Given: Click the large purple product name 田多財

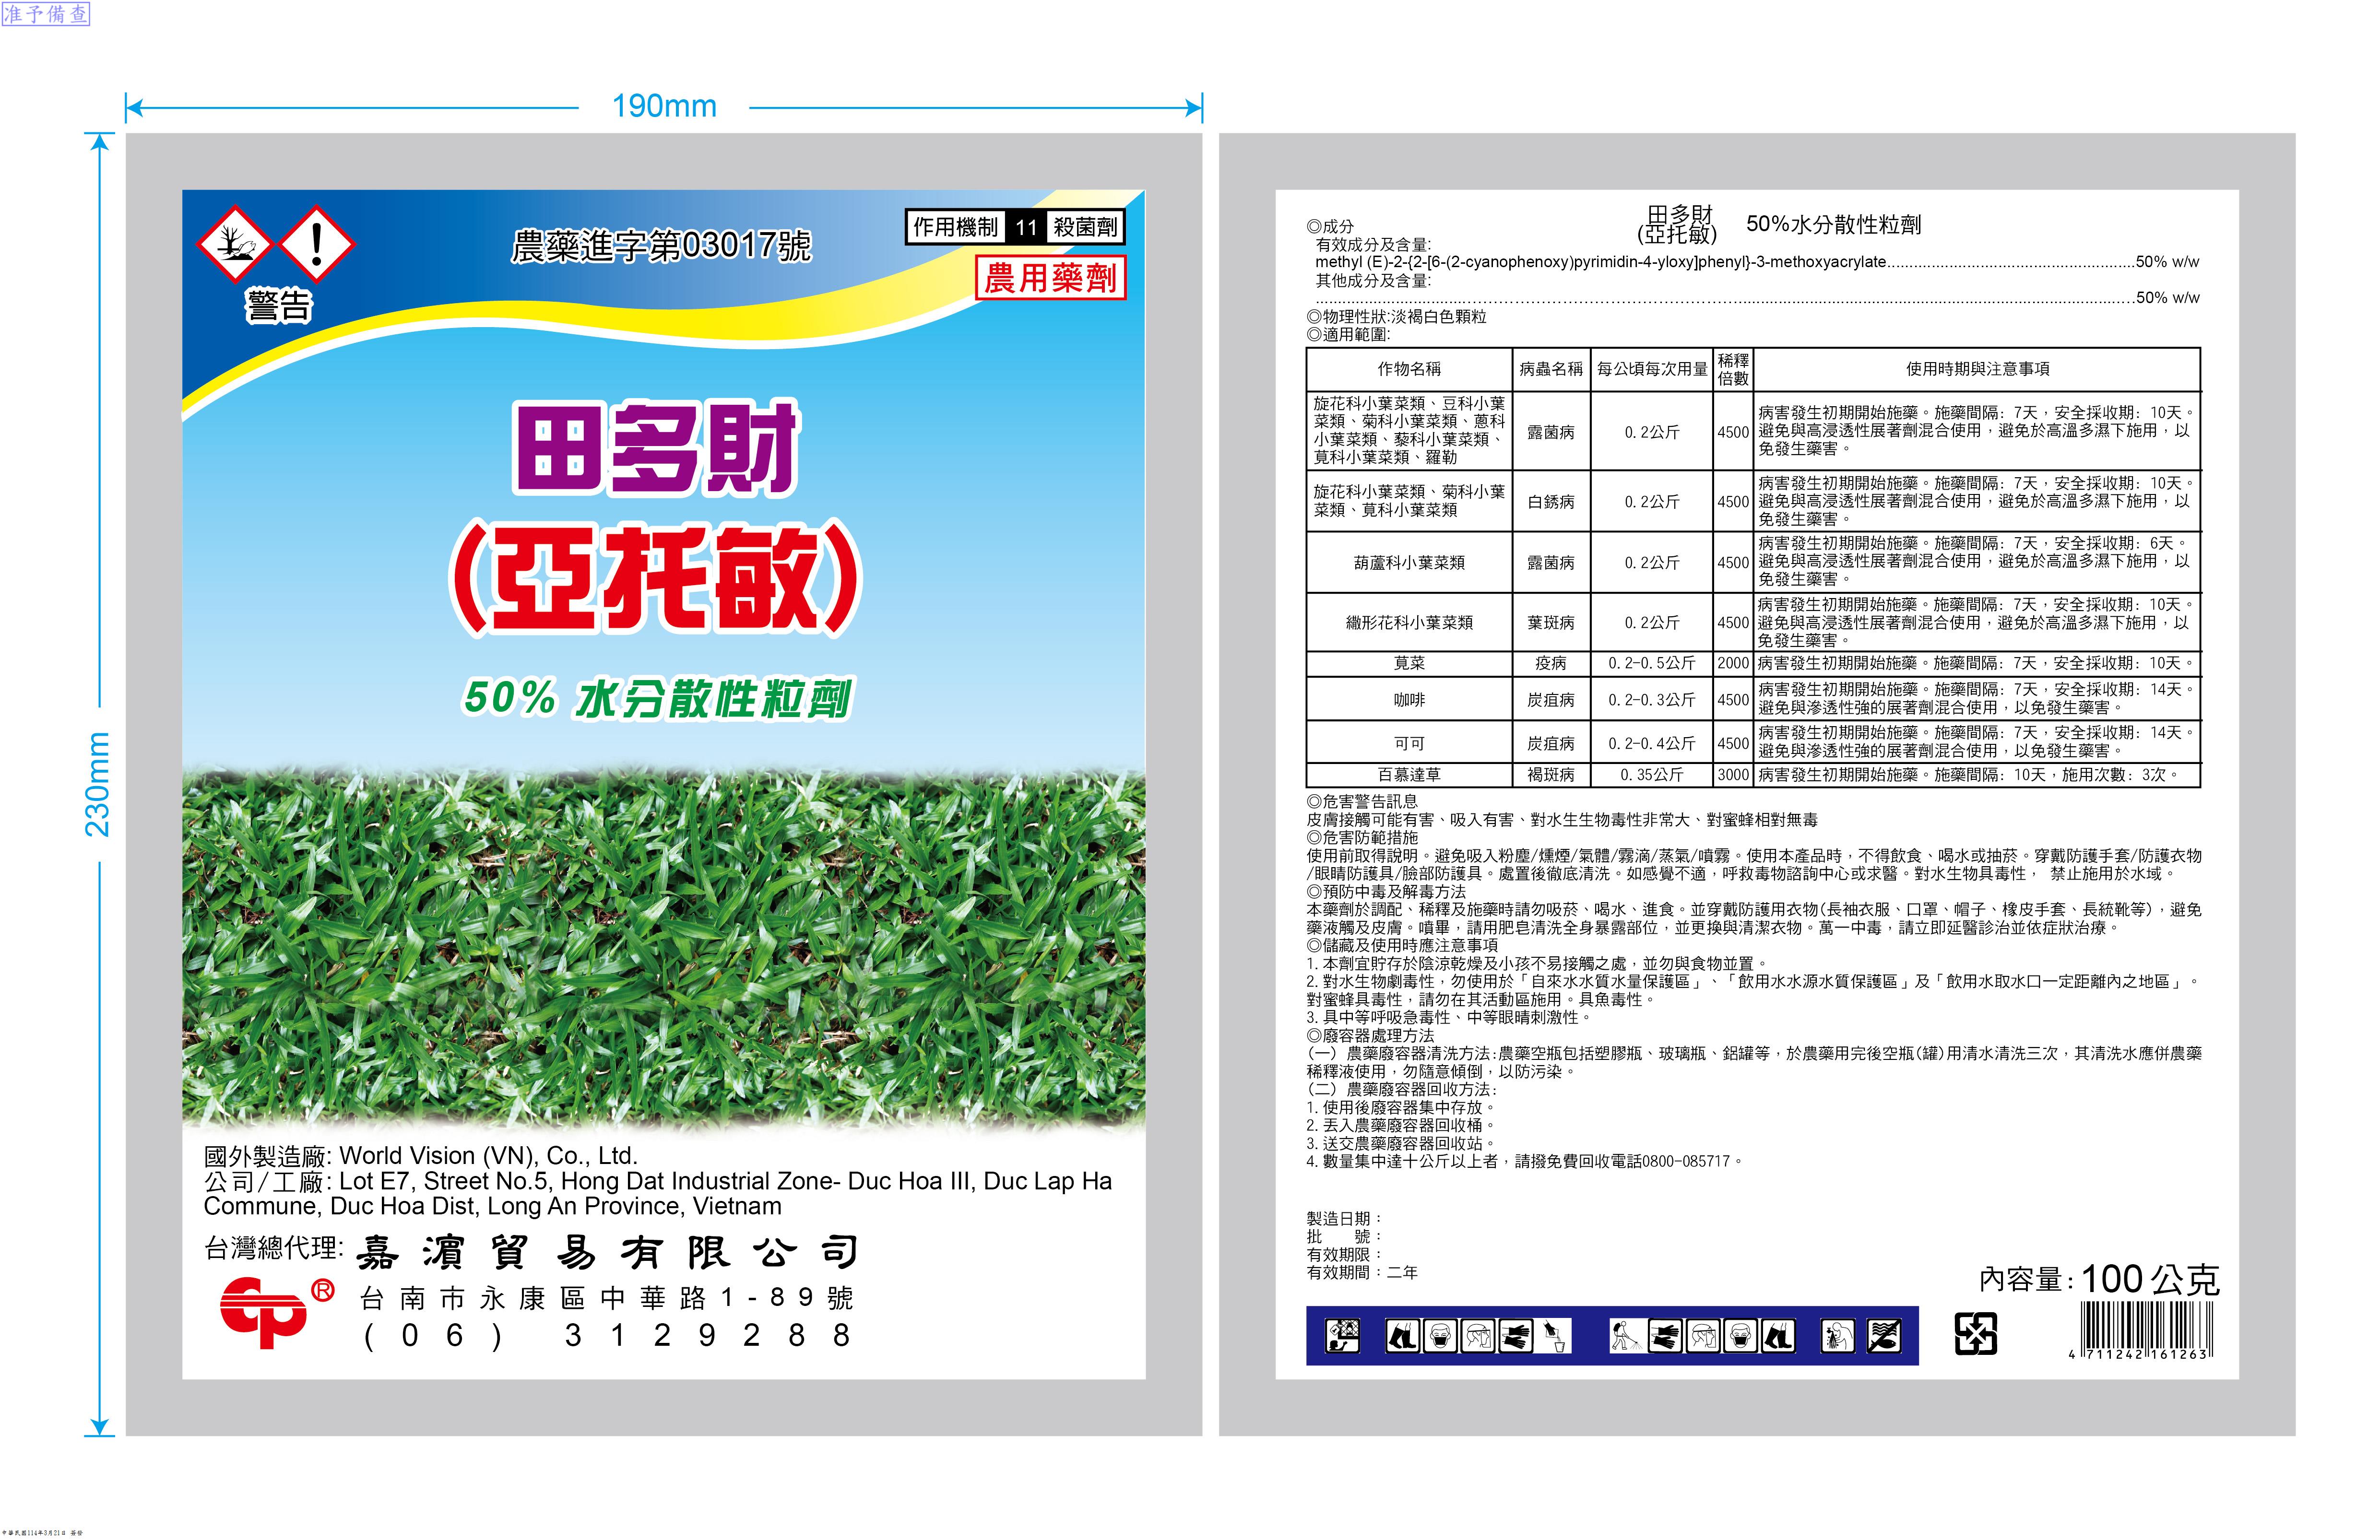Looking at the screenshot, I should (655, 447).
